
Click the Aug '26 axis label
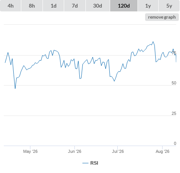tap(163, 151)
